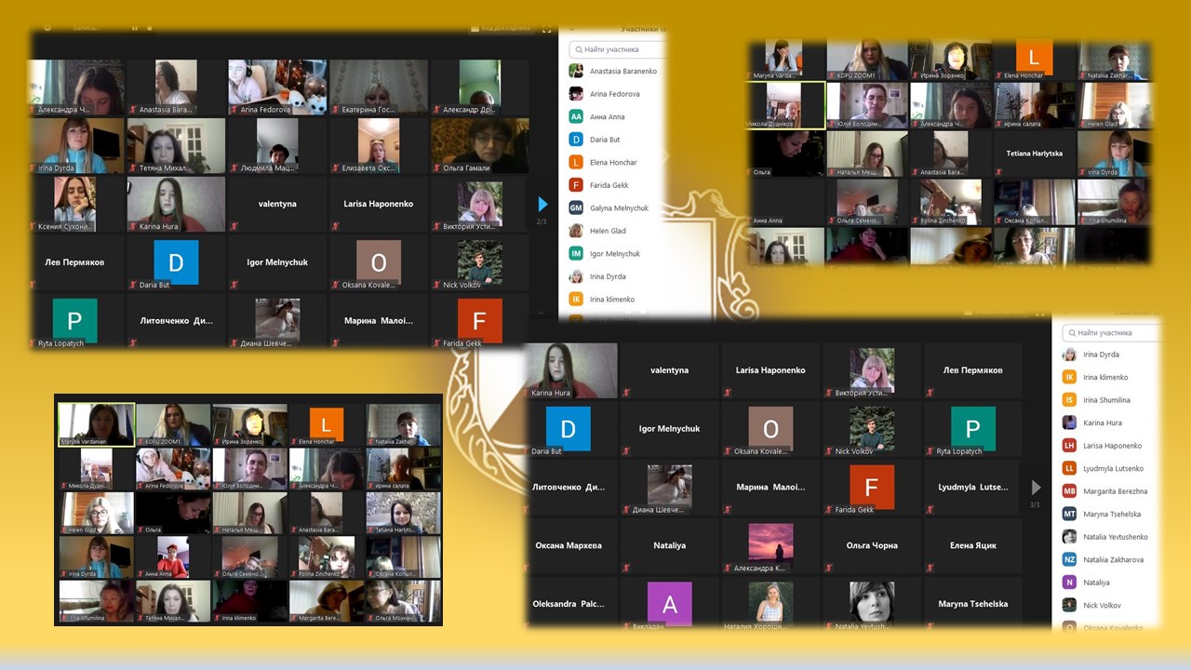Select the Ольга Чорна participant tile
1191x670 pixels.
(x=872, y=546)
